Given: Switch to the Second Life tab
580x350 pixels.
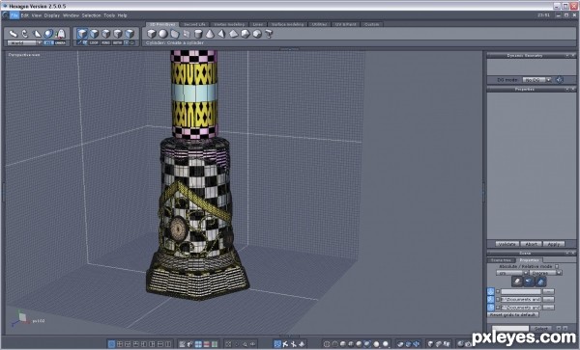Looking at the screenshot, I should point(194,24).
